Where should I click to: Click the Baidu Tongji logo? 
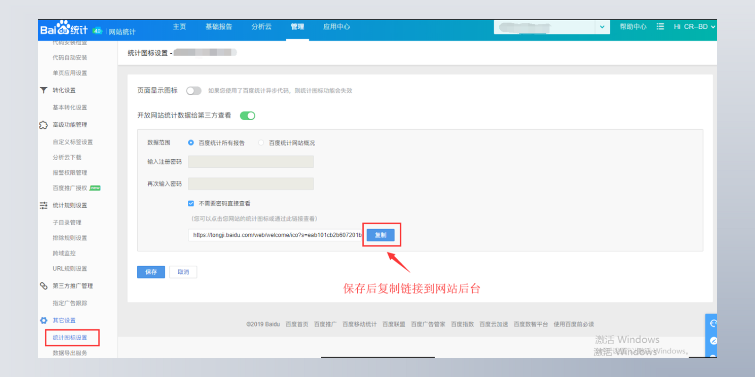point(64,29)
